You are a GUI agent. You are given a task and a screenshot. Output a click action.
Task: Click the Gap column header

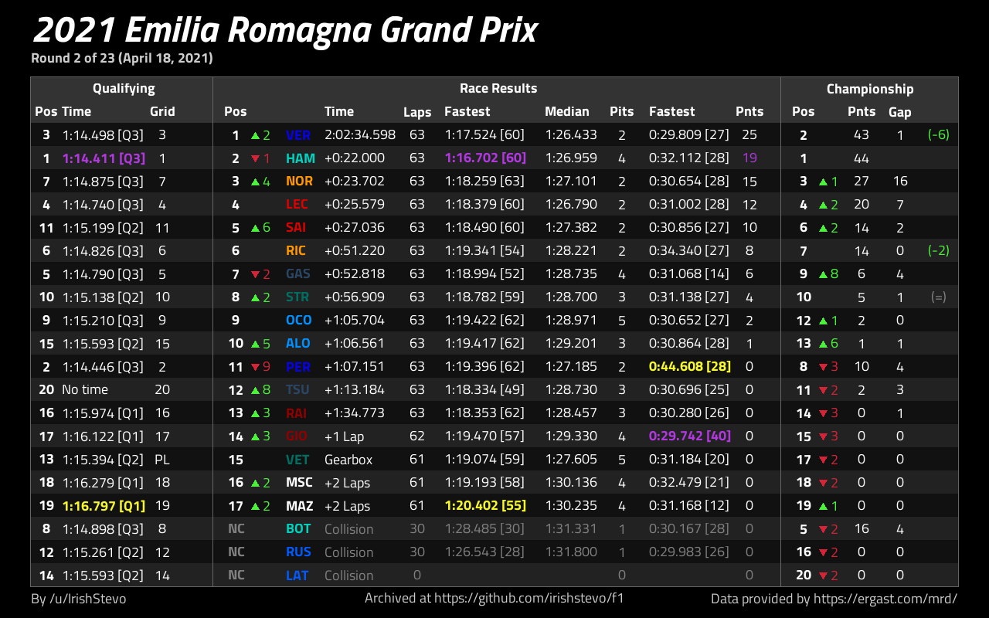pos(900,112)
